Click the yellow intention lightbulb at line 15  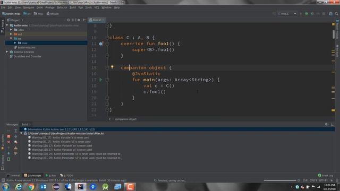(112, 67)
